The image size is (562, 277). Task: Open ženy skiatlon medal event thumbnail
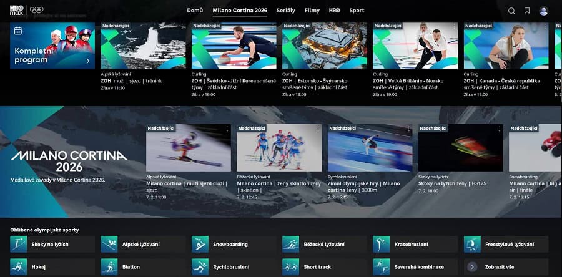279,148
